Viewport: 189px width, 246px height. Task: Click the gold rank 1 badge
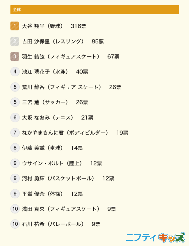[15, 26]
